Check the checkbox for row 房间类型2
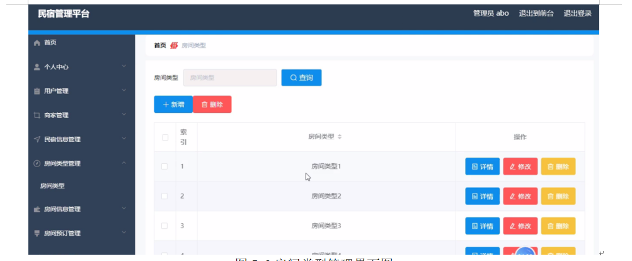This screenshot has width=632, height=261. click(x=164, y=196)
